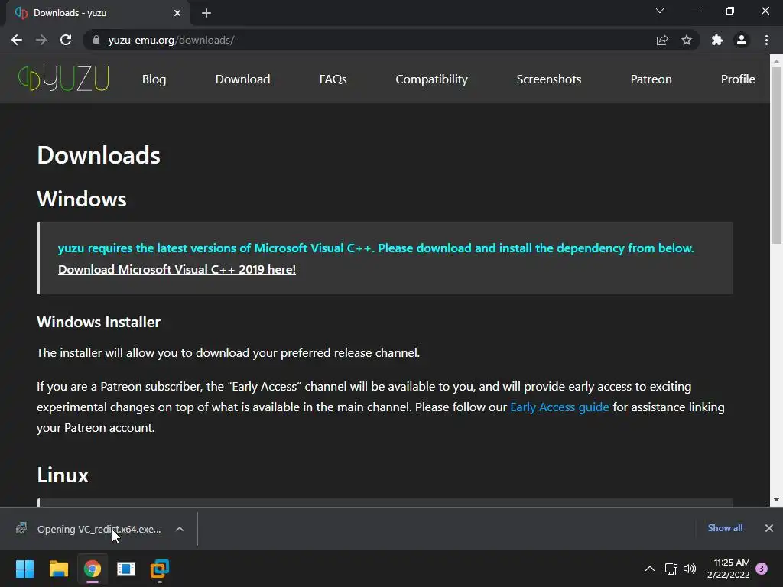
Task: Open network settings tray icon
Action: coord(671,569)
